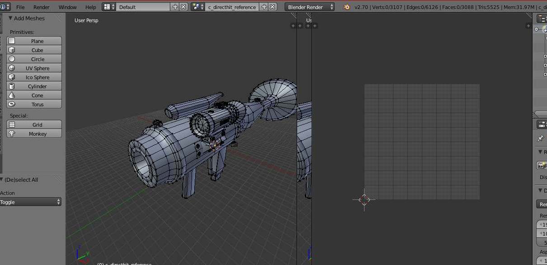
Task: Add a UV Sphere mesh
Action: [x=34, y=68]
